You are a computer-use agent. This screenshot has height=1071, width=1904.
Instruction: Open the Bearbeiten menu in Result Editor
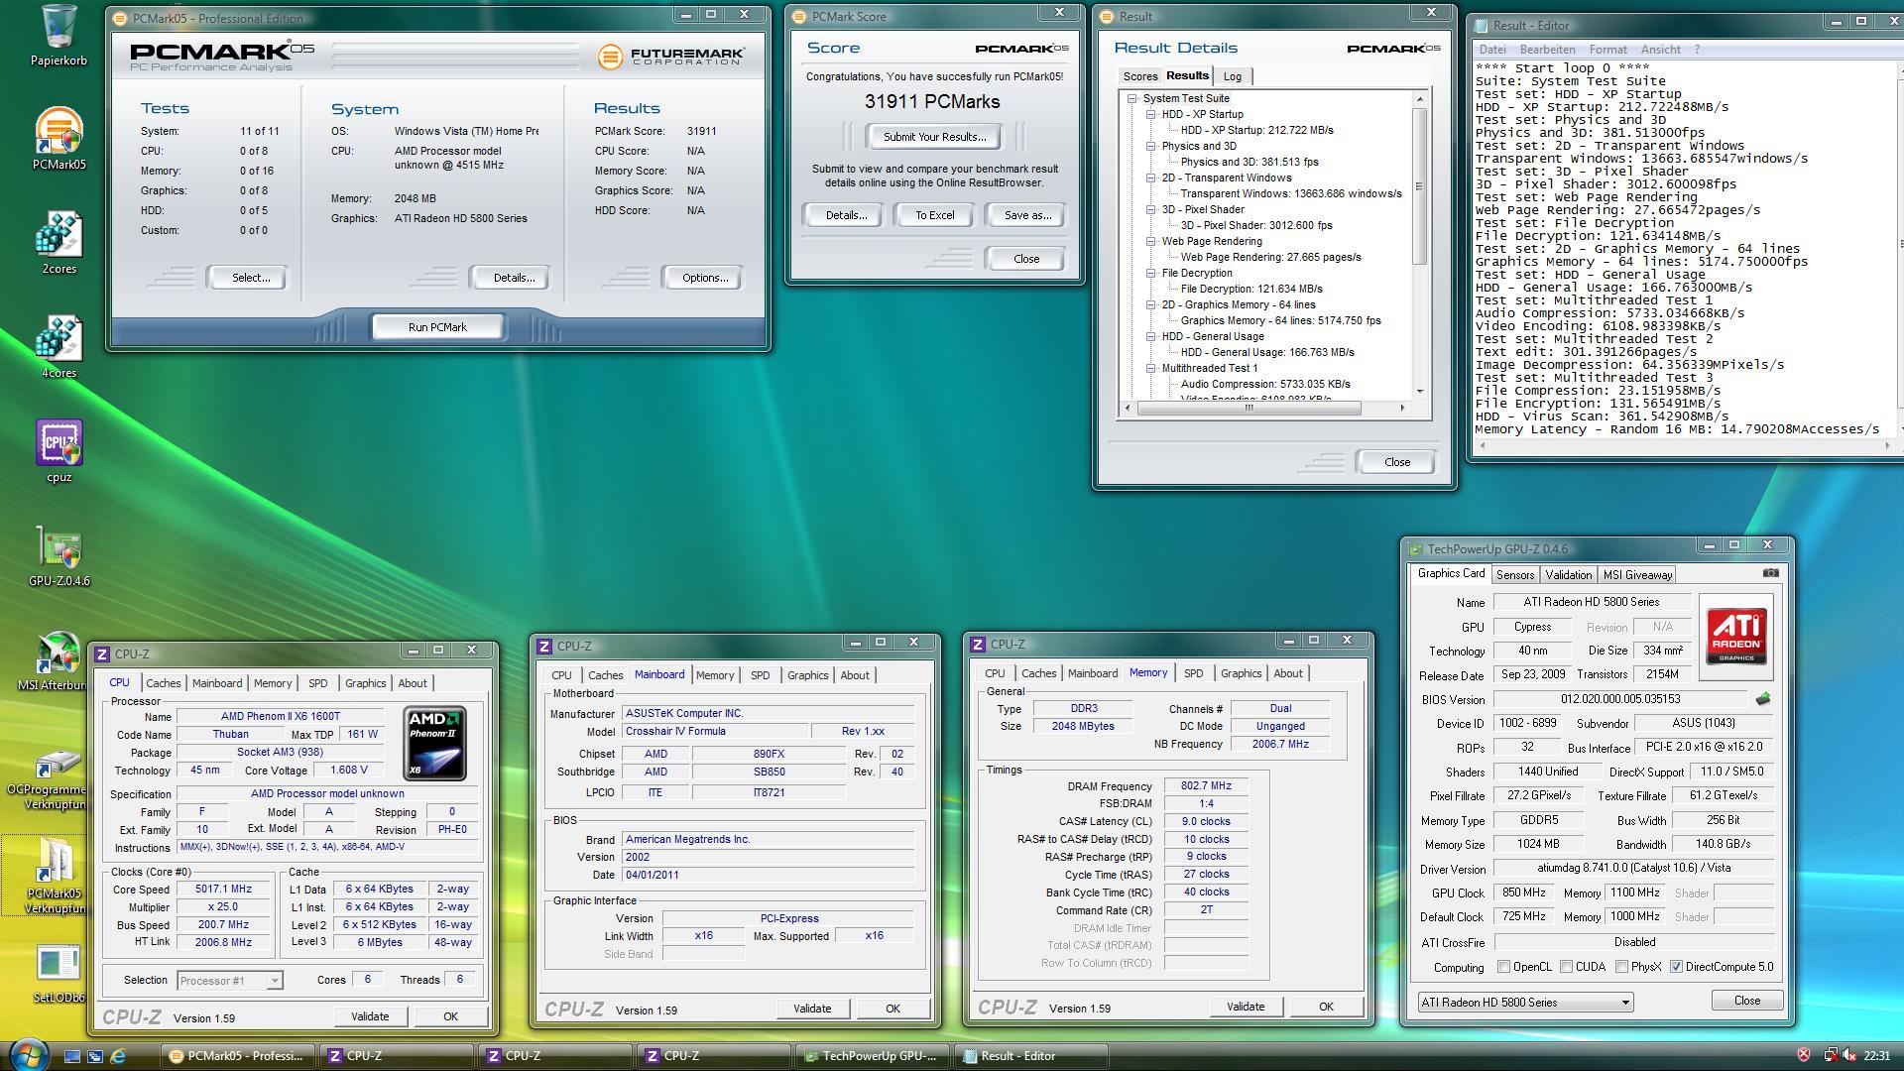[1546, 50]
